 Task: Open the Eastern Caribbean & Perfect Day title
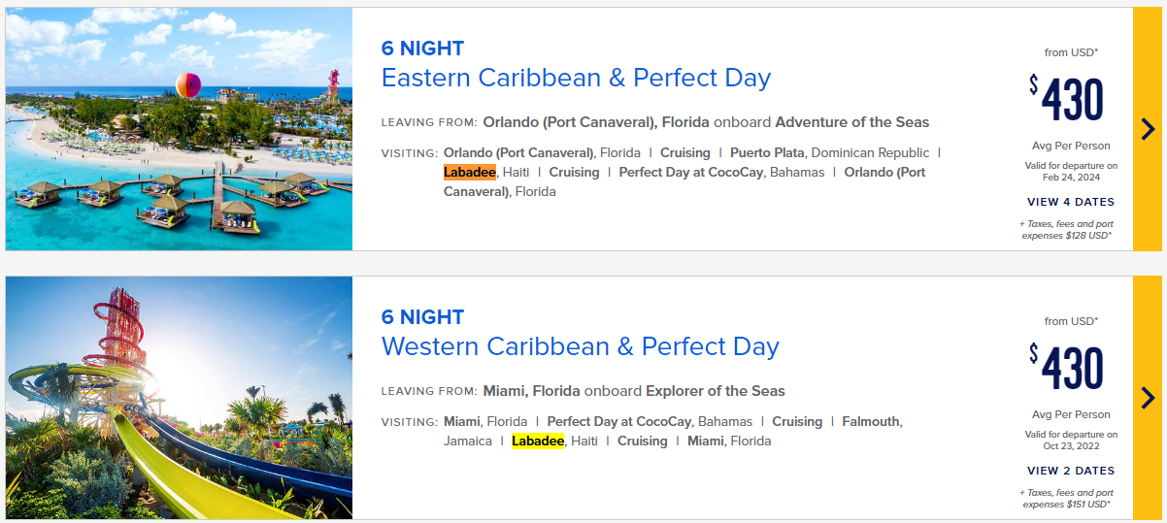(x=576, y=79)
